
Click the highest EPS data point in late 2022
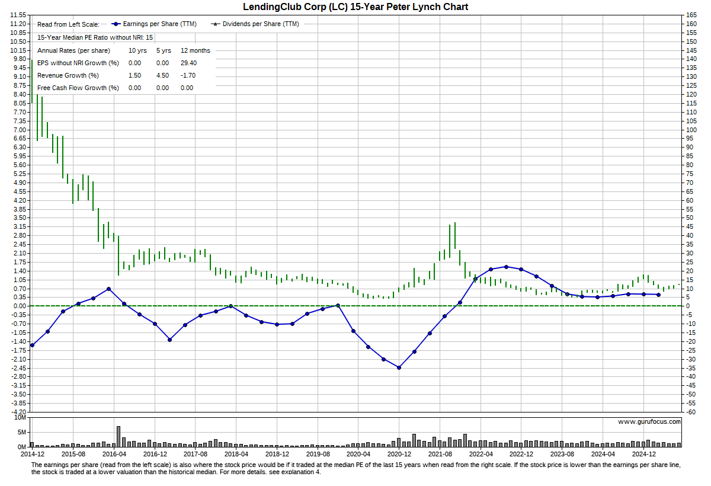pyautogui.click(x=505, y=267)
